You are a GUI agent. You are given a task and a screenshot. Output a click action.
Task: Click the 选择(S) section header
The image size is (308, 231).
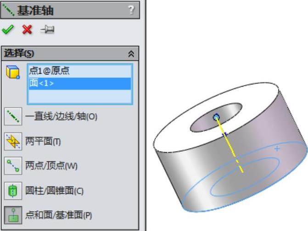(x=70, y=53)
